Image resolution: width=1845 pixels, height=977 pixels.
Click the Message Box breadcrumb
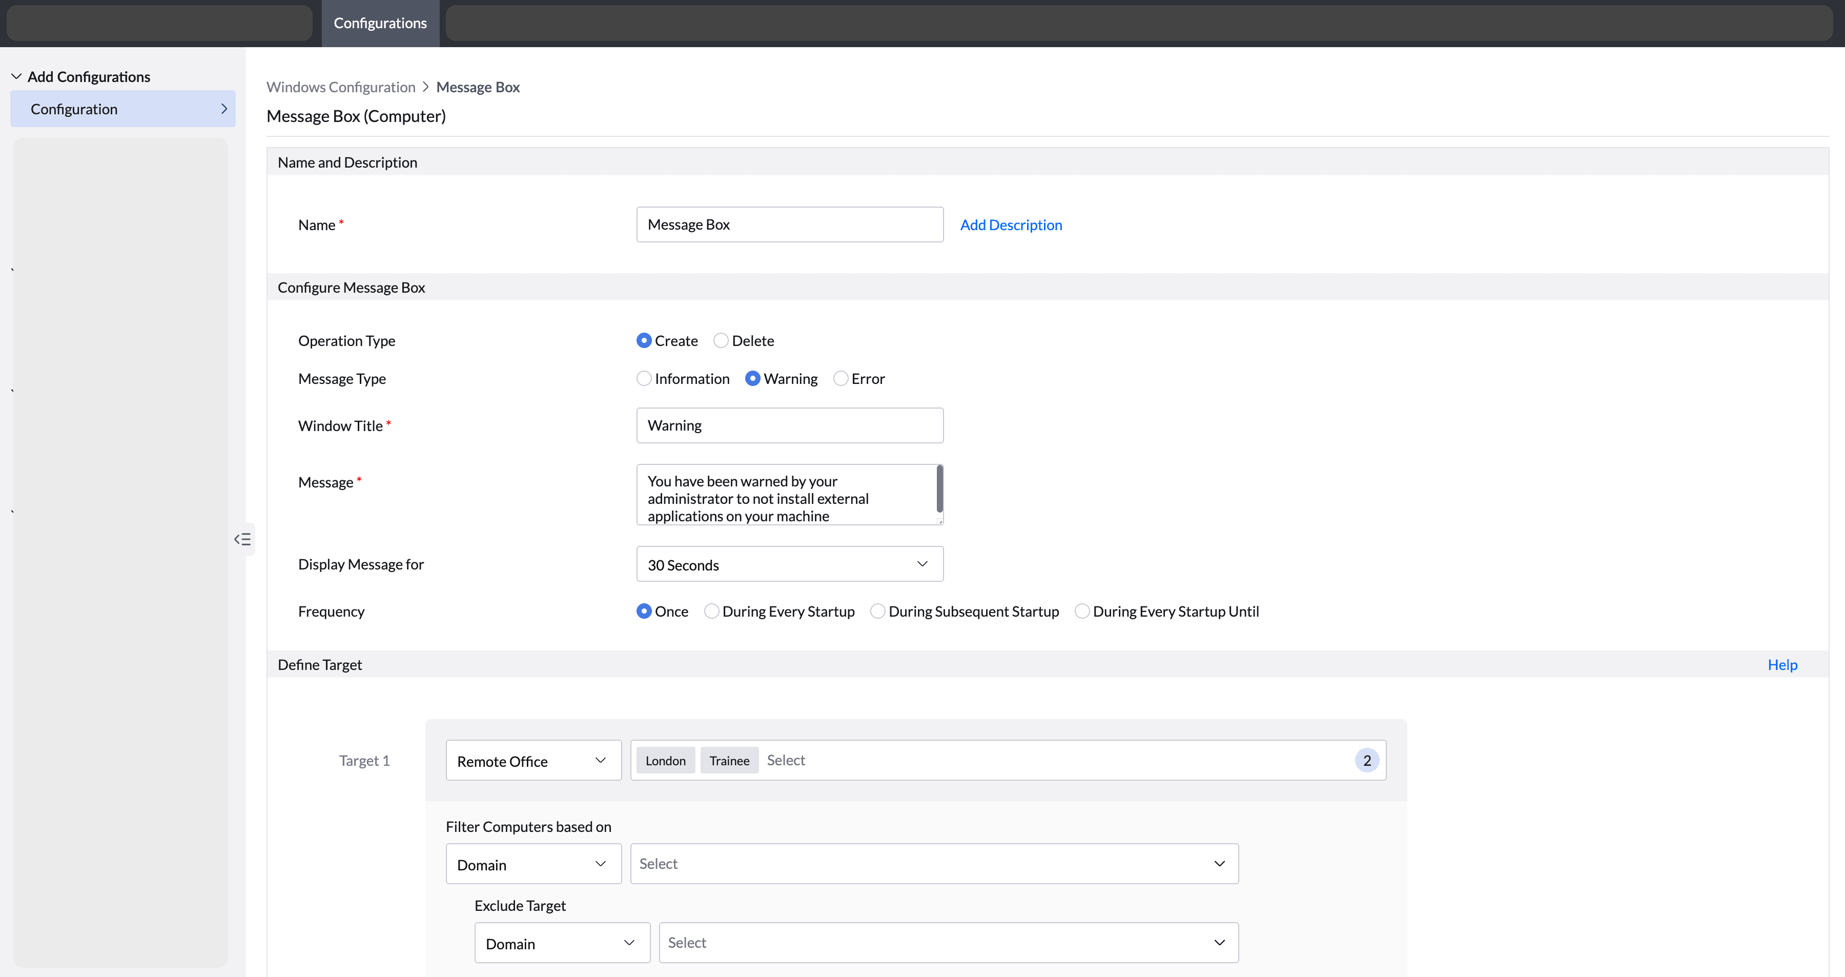coord(478,87)
